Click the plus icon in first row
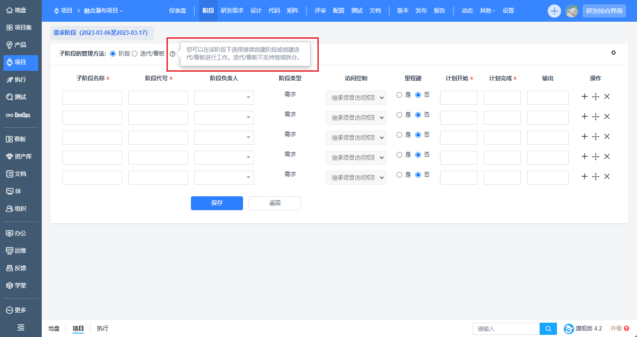637x337 pixels. click(584, 96)
